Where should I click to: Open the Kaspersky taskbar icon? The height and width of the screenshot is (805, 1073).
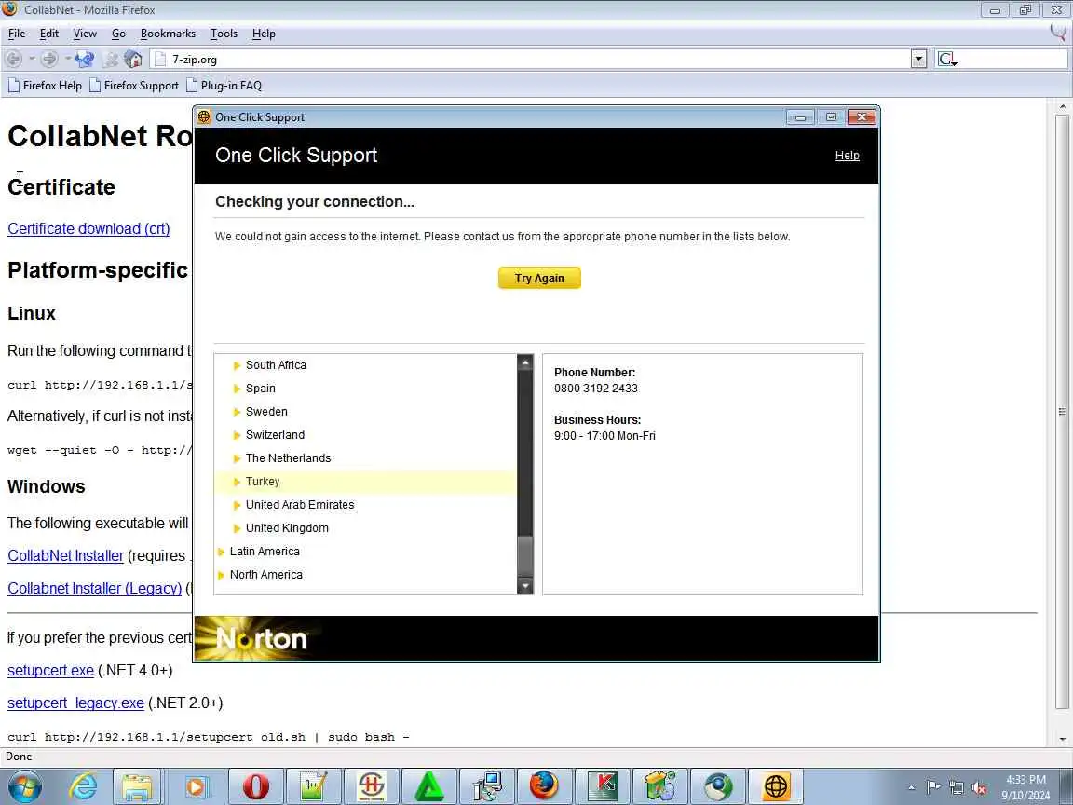[603, 785]
